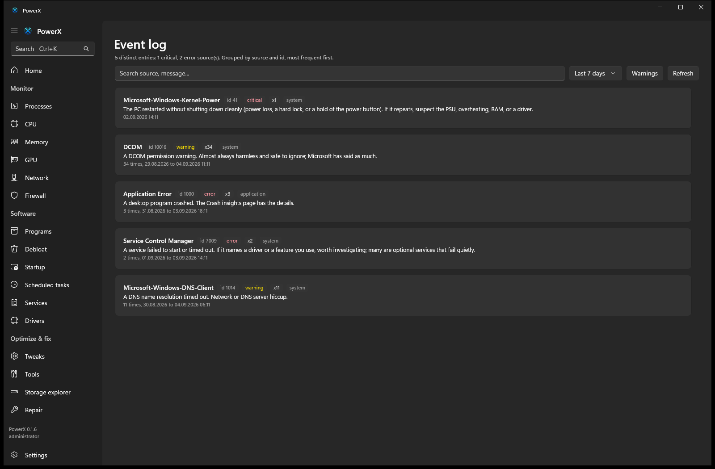Image resolution: width=715 pixels, height=469 pixels.
Task: Click the search magnifier icon in sidebar
Action: click(86, 49)
